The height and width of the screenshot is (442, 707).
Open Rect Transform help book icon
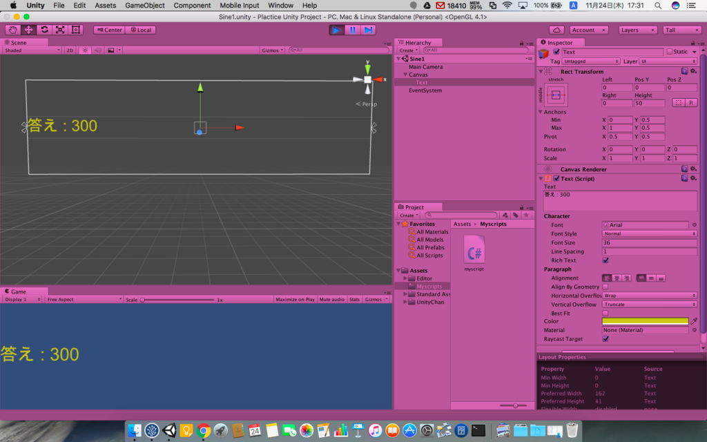point(684,71)
